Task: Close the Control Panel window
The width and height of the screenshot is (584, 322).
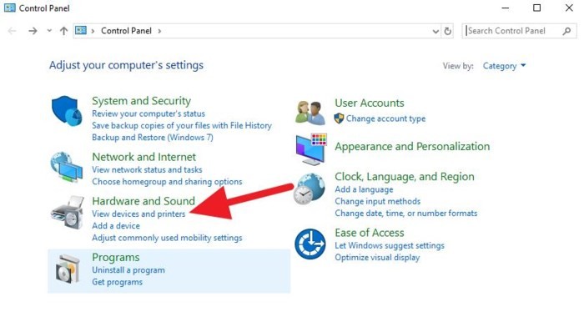Action: (x=569, y=8)
